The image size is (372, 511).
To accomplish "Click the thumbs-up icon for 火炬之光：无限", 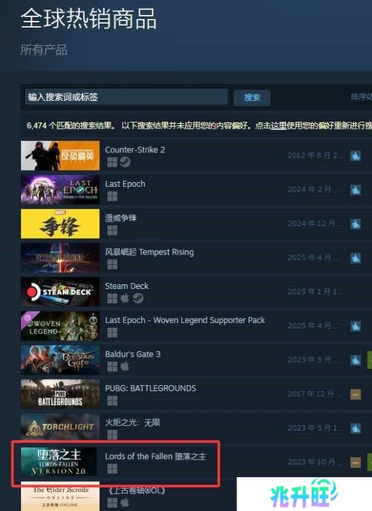I will point(355,428).
